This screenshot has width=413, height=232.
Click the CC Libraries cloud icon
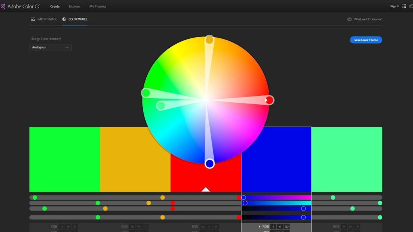tap(349, 19)
